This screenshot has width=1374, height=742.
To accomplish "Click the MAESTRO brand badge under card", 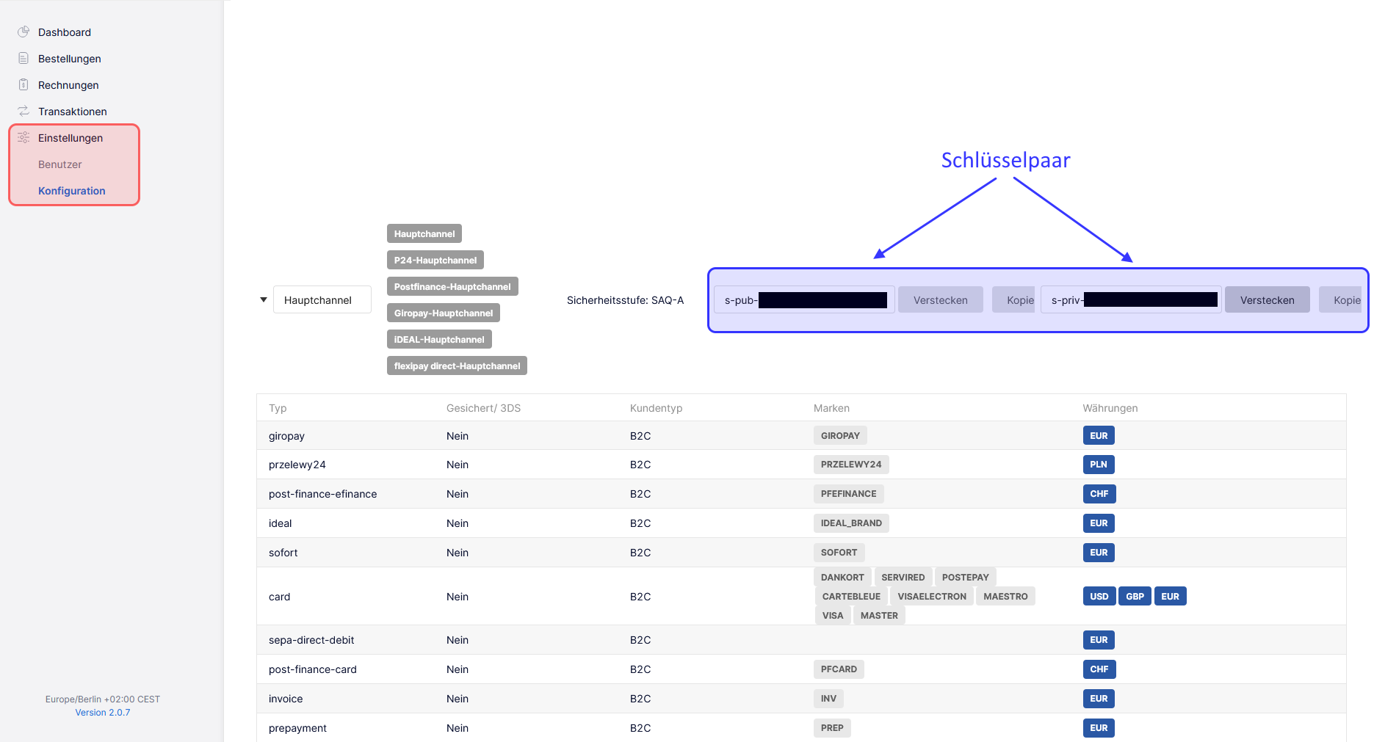I will coord(1005,596).
